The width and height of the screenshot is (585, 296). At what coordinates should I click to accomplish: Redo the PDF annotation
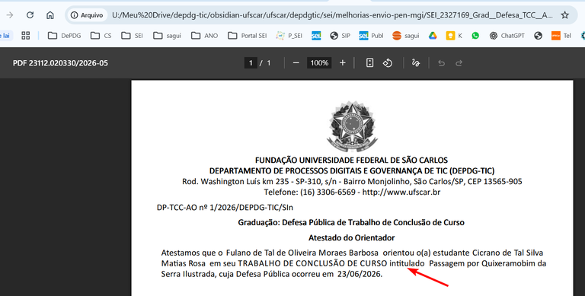click(459, 63)
